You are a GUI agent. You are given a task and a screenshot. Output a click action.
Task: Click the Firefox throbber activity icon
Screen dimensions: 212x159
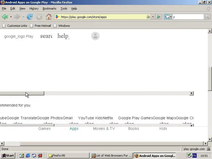[x=208, y=8]
